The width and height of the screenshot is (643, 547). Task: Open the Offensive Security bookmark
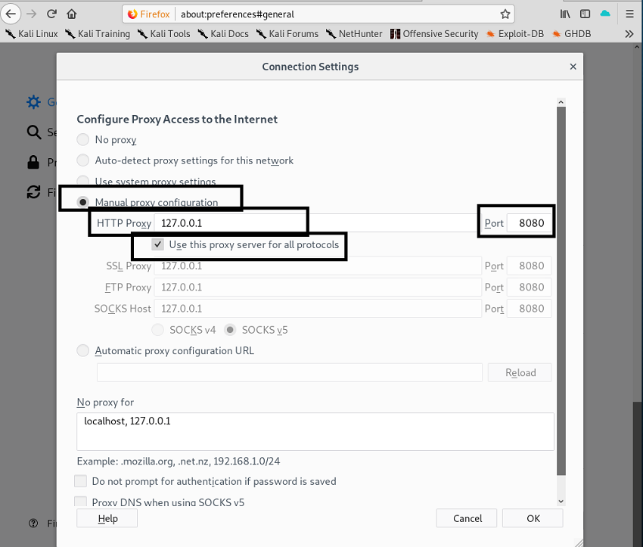click(434, 33)
